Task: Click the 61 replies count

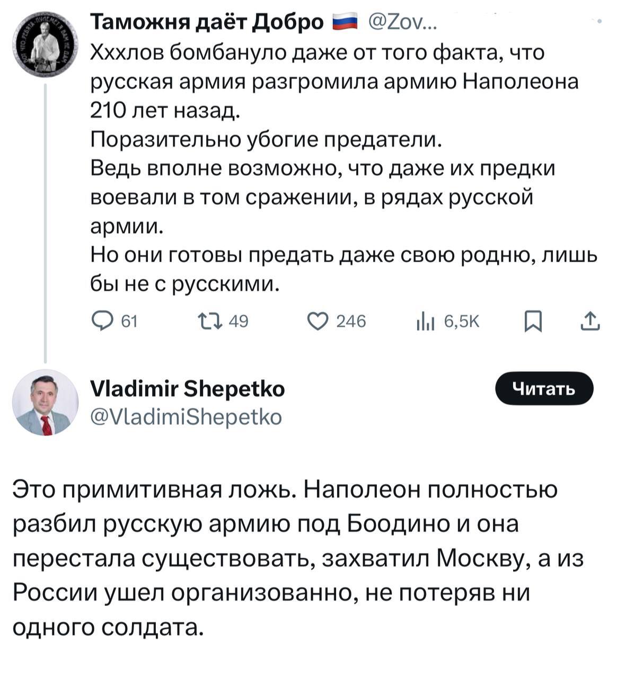Action: pyautogui.click(x=130, y=321)
